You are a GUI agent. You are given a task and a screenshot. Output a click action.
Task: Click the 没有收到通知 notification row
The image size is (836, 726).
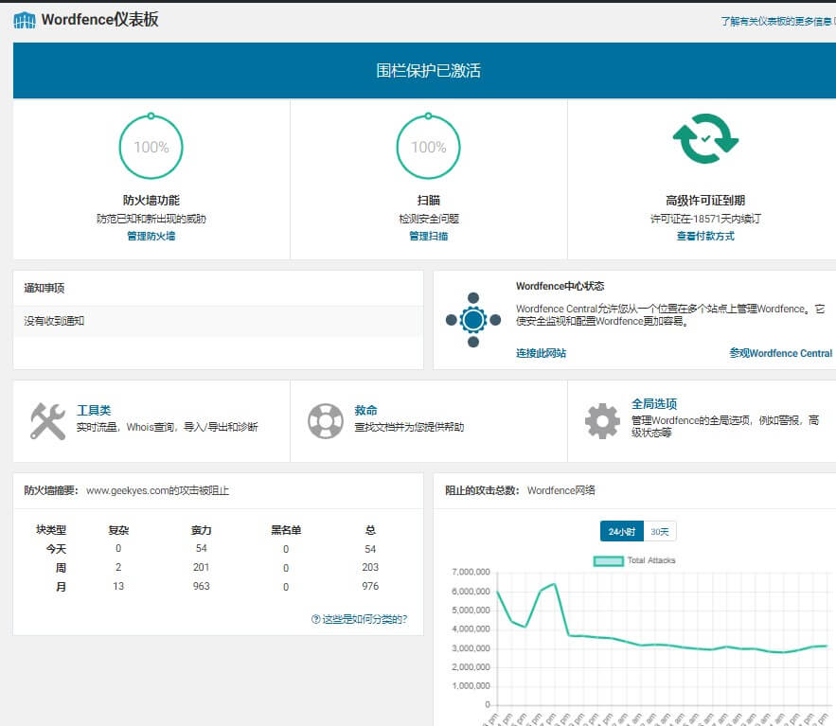(x=216, y=321)
